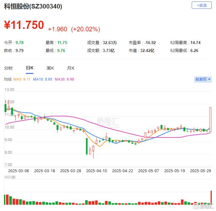This screenshot has height=211, width=216.
Task: Click 成交额 value 3.73亿
Action: coord(108,50)
